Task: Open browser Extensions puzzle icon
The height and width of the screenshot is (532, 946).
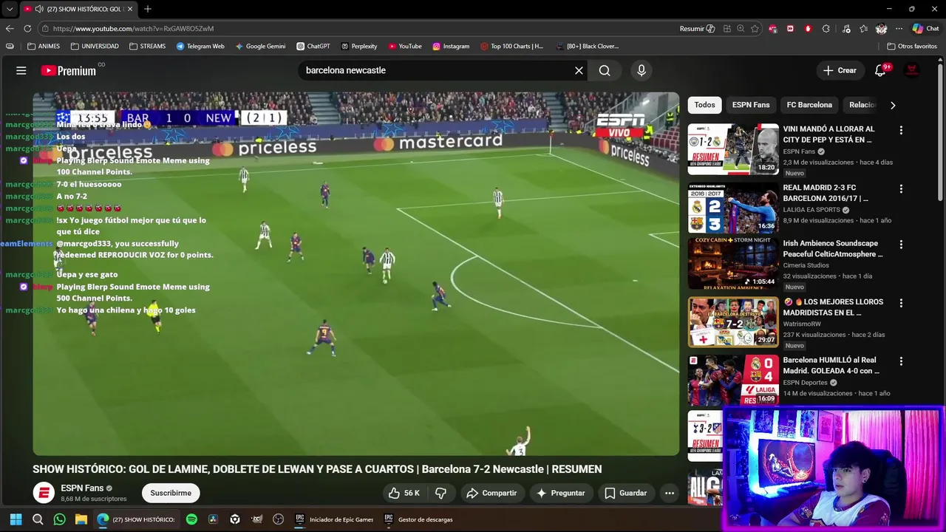Action: [826, 29]
